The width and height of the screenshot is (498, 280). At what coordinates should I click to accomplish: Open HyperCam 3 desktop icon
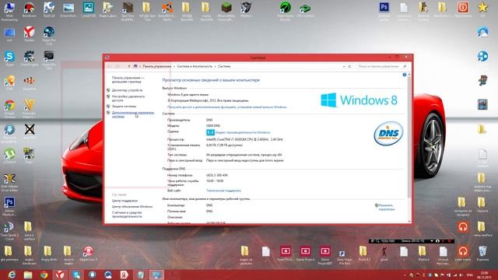(88, 254)
